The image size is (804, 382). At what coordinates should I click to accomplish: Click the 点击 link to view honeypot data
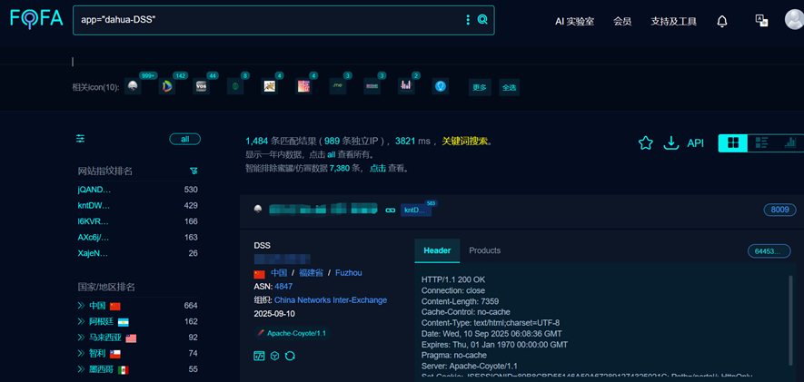point(378,168)
